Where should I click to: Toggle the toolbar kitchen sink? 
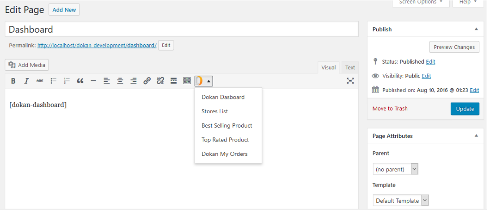click(187, 81)
